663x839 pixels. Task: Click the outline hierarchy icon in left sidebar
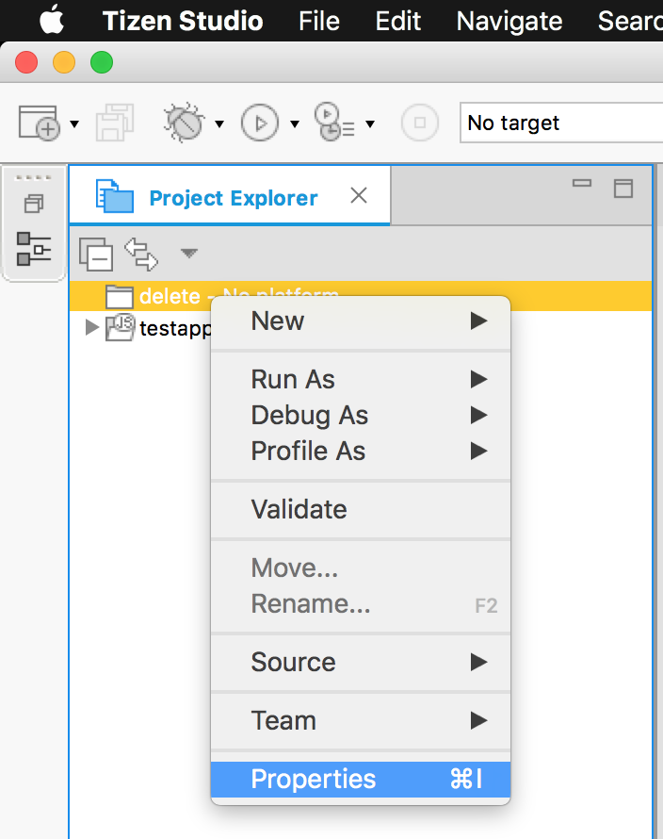click(34, 249)
